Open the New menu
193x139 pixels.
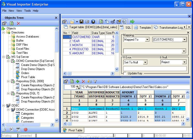pyautogui.click(x=11, y=11)
